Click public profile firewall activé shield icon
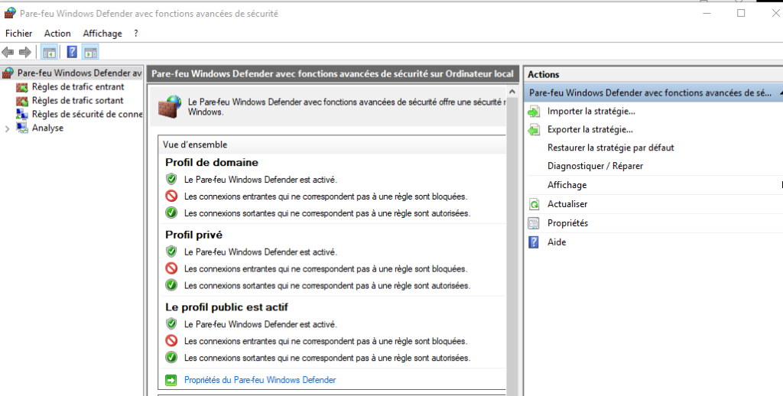Image resolution: width=783 pixels, height=396 pixels. coord(171,324)
